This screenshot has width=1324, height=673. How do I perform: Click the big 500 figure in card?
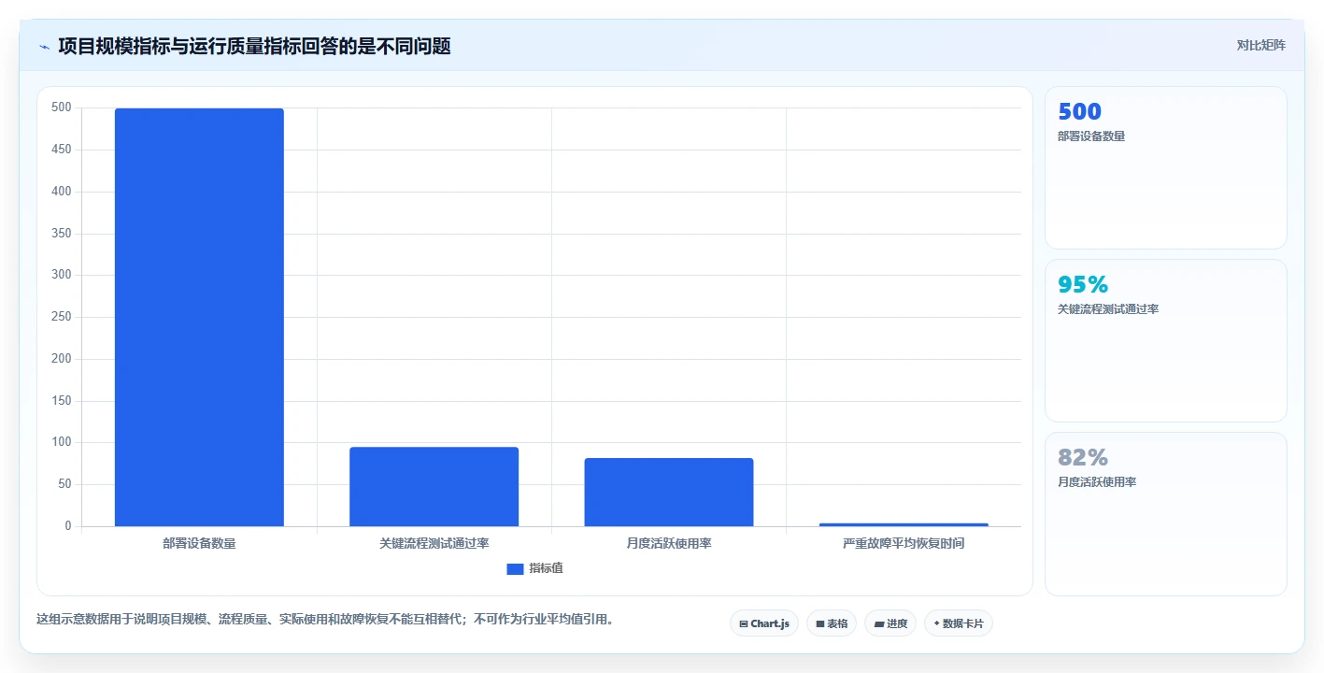1079,111
